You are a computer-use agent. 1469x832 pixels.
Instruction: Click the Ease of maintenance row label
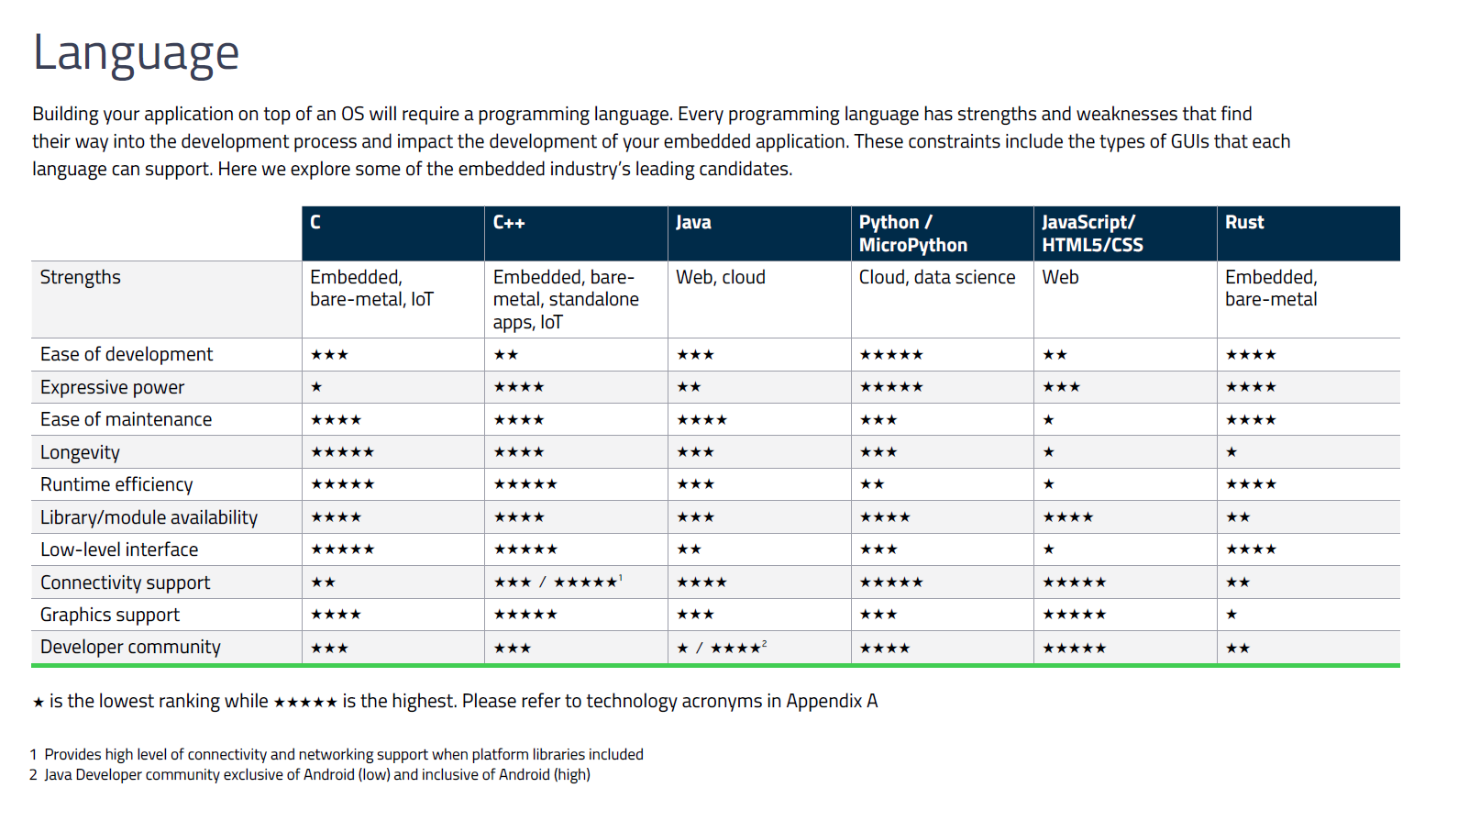coord(126,419)
